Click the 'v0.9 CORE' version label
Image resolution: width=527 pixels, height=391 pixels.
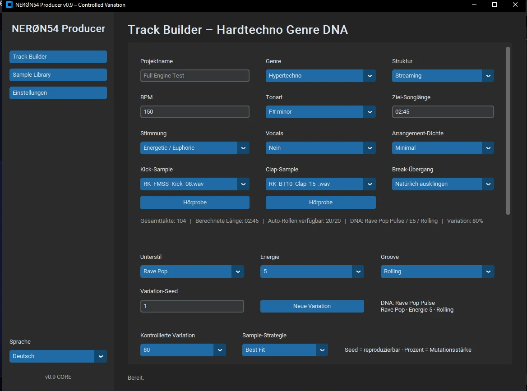click(x=58, y=377)
